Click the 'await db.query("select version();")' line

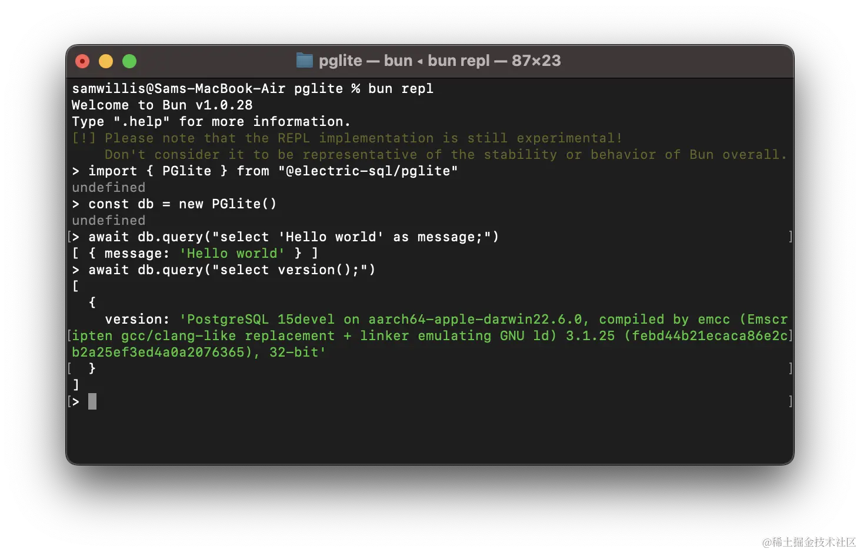(224, 270)
